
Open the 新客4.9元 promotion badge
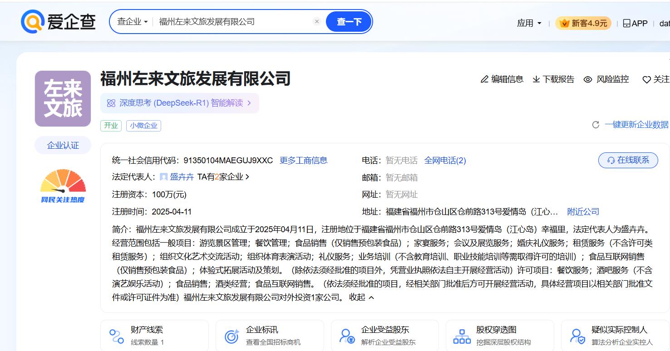[583, 23]
